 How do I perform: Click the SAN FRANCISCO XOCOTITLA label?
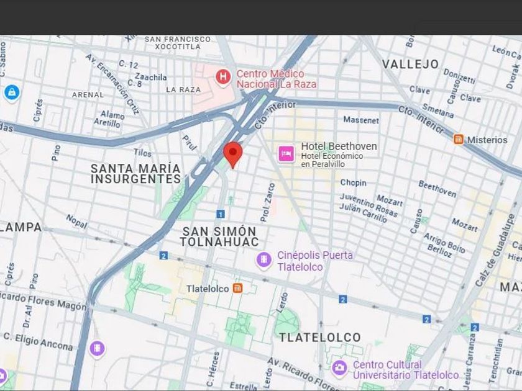(178, 43)
